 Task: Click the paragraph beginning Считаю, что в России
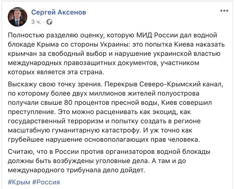[x=109, y=161]
